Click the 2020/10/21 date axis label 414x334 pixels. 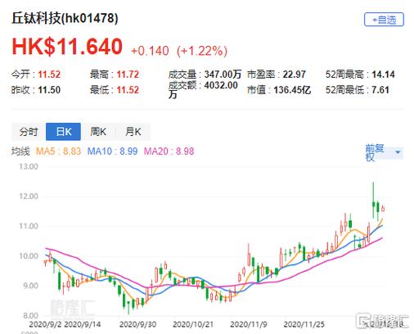(193, 324)
